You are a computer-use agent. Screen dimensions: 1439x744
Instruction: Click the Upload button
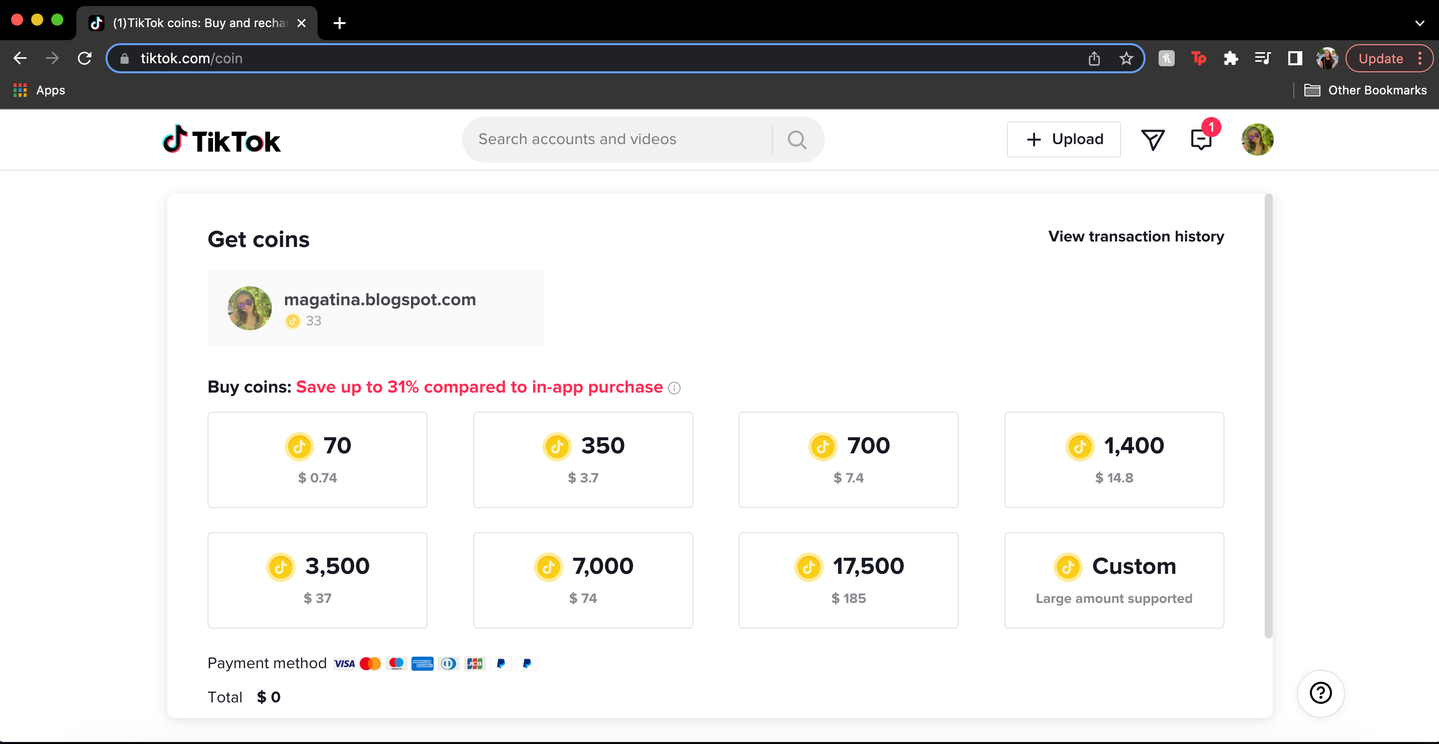(1063, 140)
